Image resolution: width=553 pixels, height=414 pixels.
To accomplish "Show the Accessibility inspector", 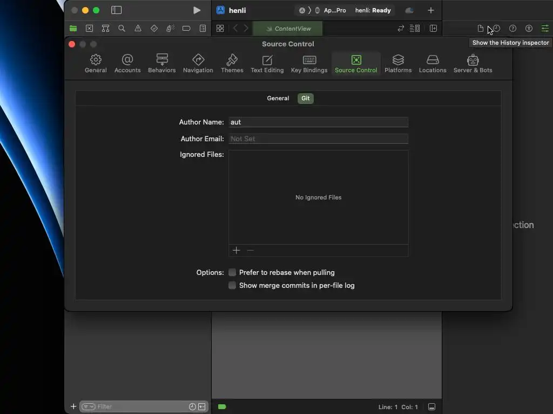I will click(529, 29).
